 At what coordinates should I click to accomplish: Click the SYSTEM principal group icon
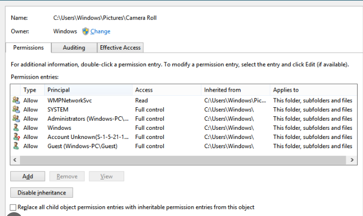15,109
